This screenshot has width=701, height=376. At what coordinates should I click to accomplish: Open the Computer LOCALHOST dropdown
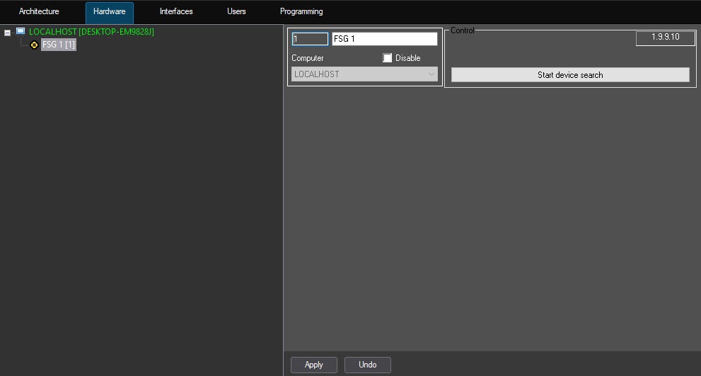[364, 74]
